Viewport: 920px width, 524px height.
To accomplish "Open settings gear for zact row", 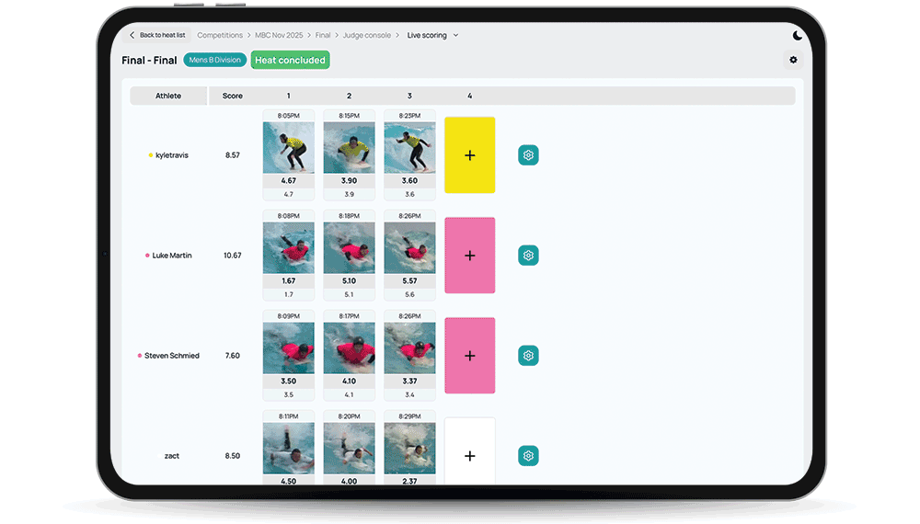I will 528,456.
